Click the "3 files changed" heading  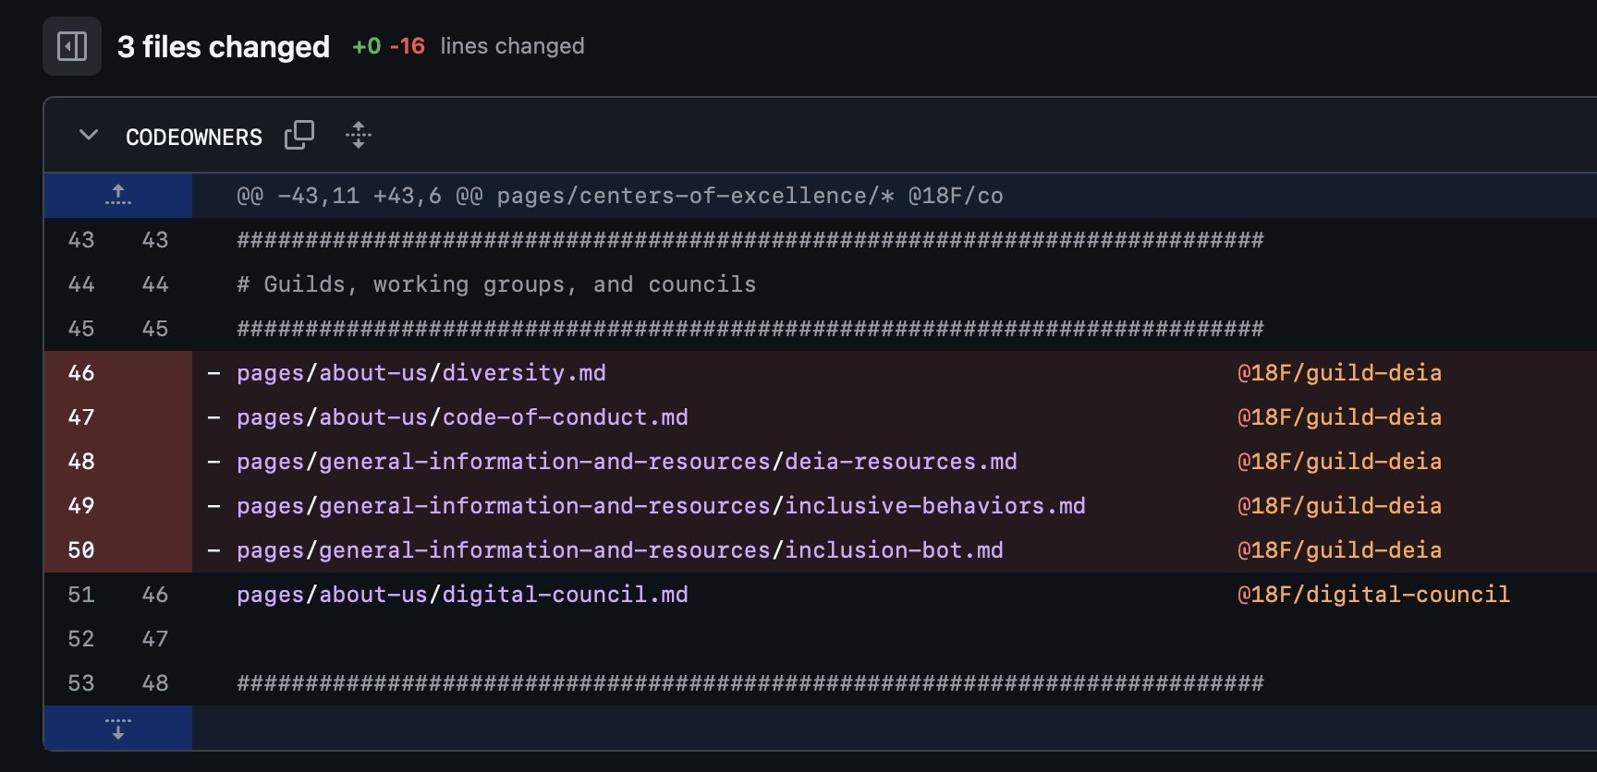pos(223,46)
